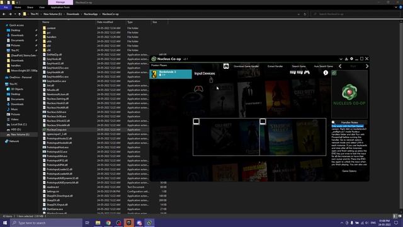Click the Manage tab in Explorer title bar
Image resolution: width=403 pixels, height=227 pixels.
click(60, 3)
